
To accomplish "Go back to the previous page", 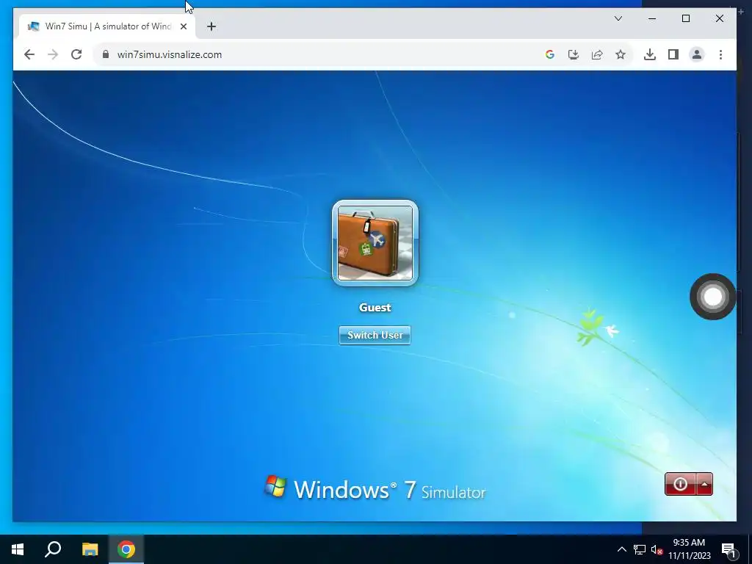I will tap(29, 54).
